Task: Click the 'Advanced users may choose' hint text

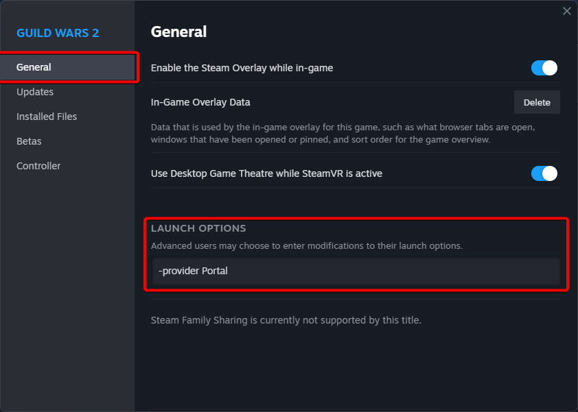Action: pos(306,245)
